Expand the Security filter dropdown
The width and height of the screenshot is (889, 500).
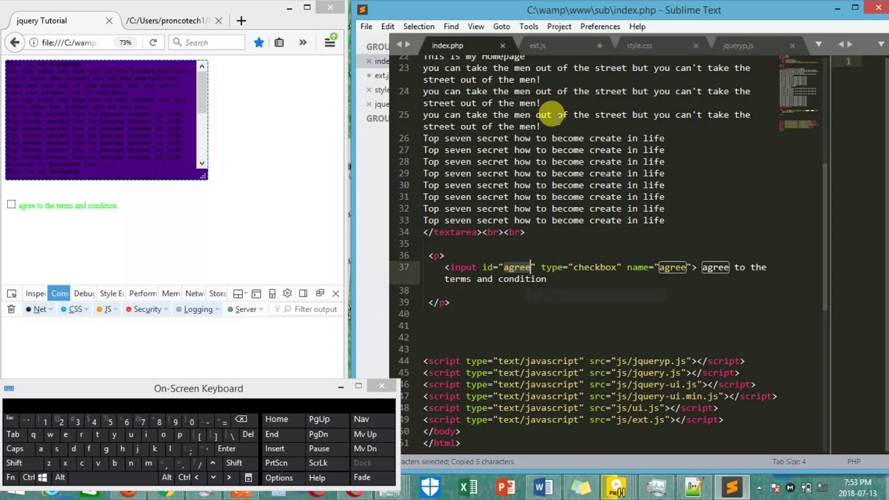coord(167,309)
